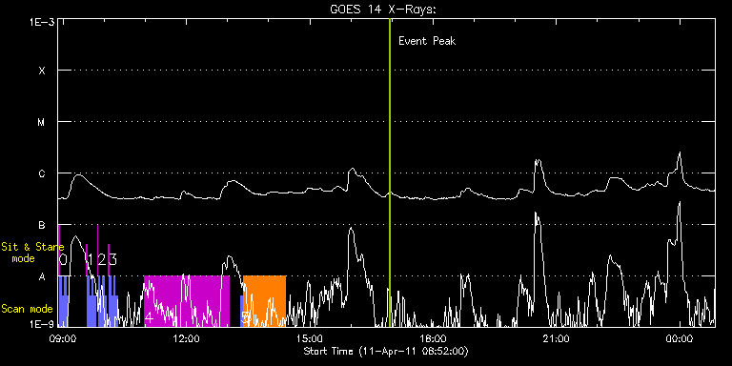The height and width of the screenshot is (366, 732).
Task: Click the M flare class axis label
Action: coord(42,122)
